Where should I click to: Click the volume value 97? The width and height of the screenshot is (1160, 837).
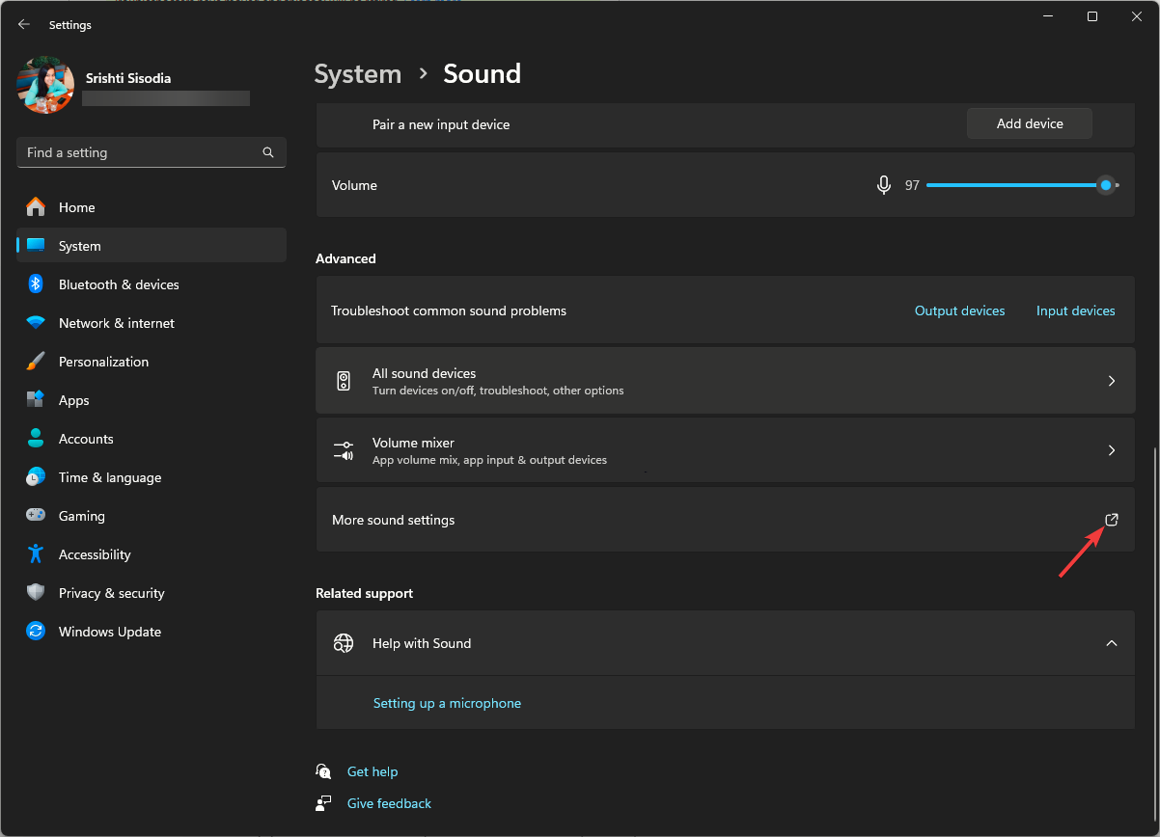tap(912, 185)
